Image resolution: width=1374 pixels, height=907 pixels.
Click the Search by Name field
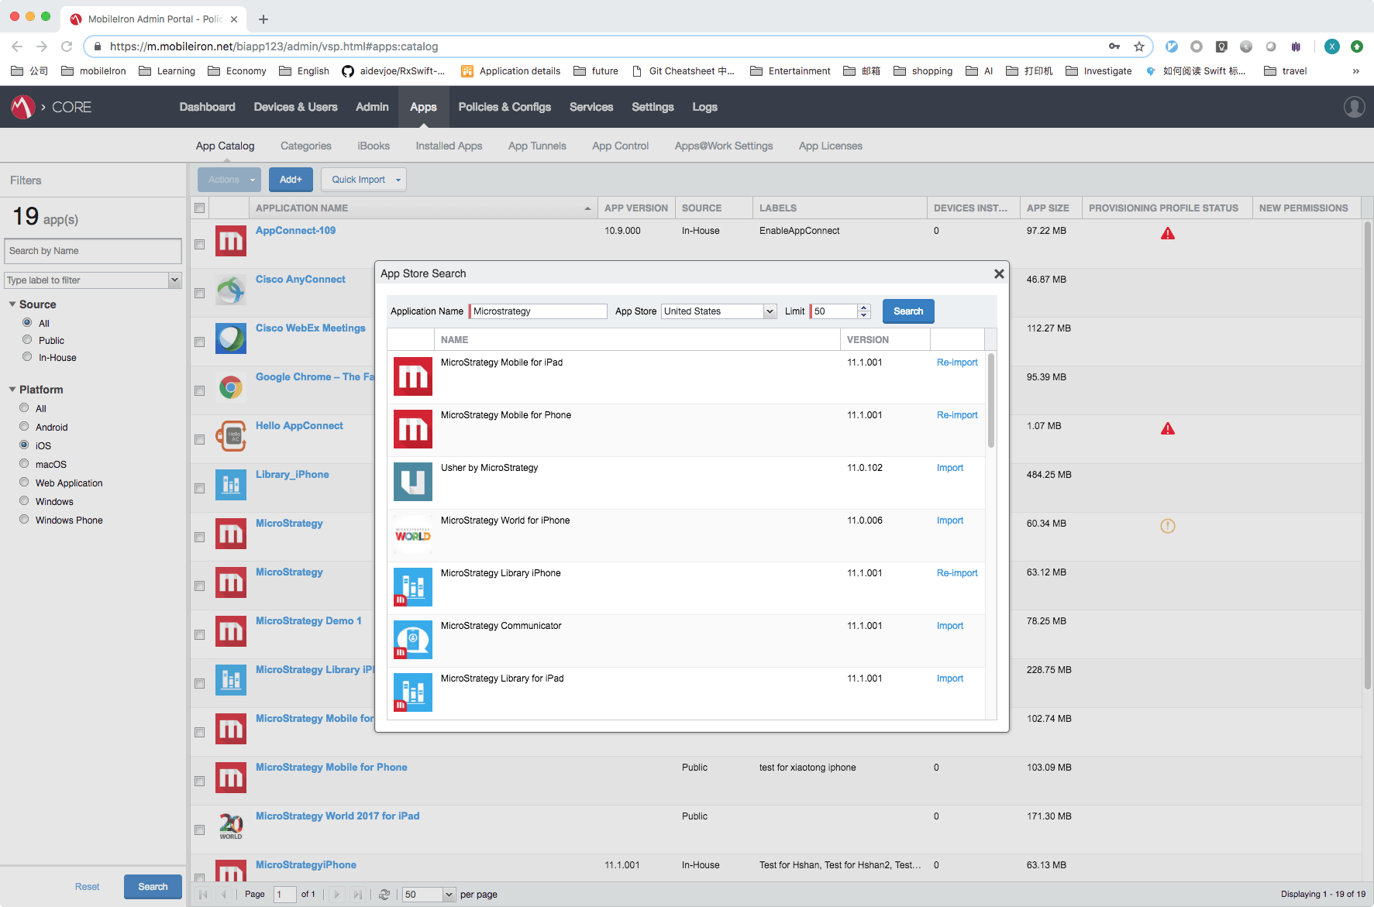[x=93, y=251]
